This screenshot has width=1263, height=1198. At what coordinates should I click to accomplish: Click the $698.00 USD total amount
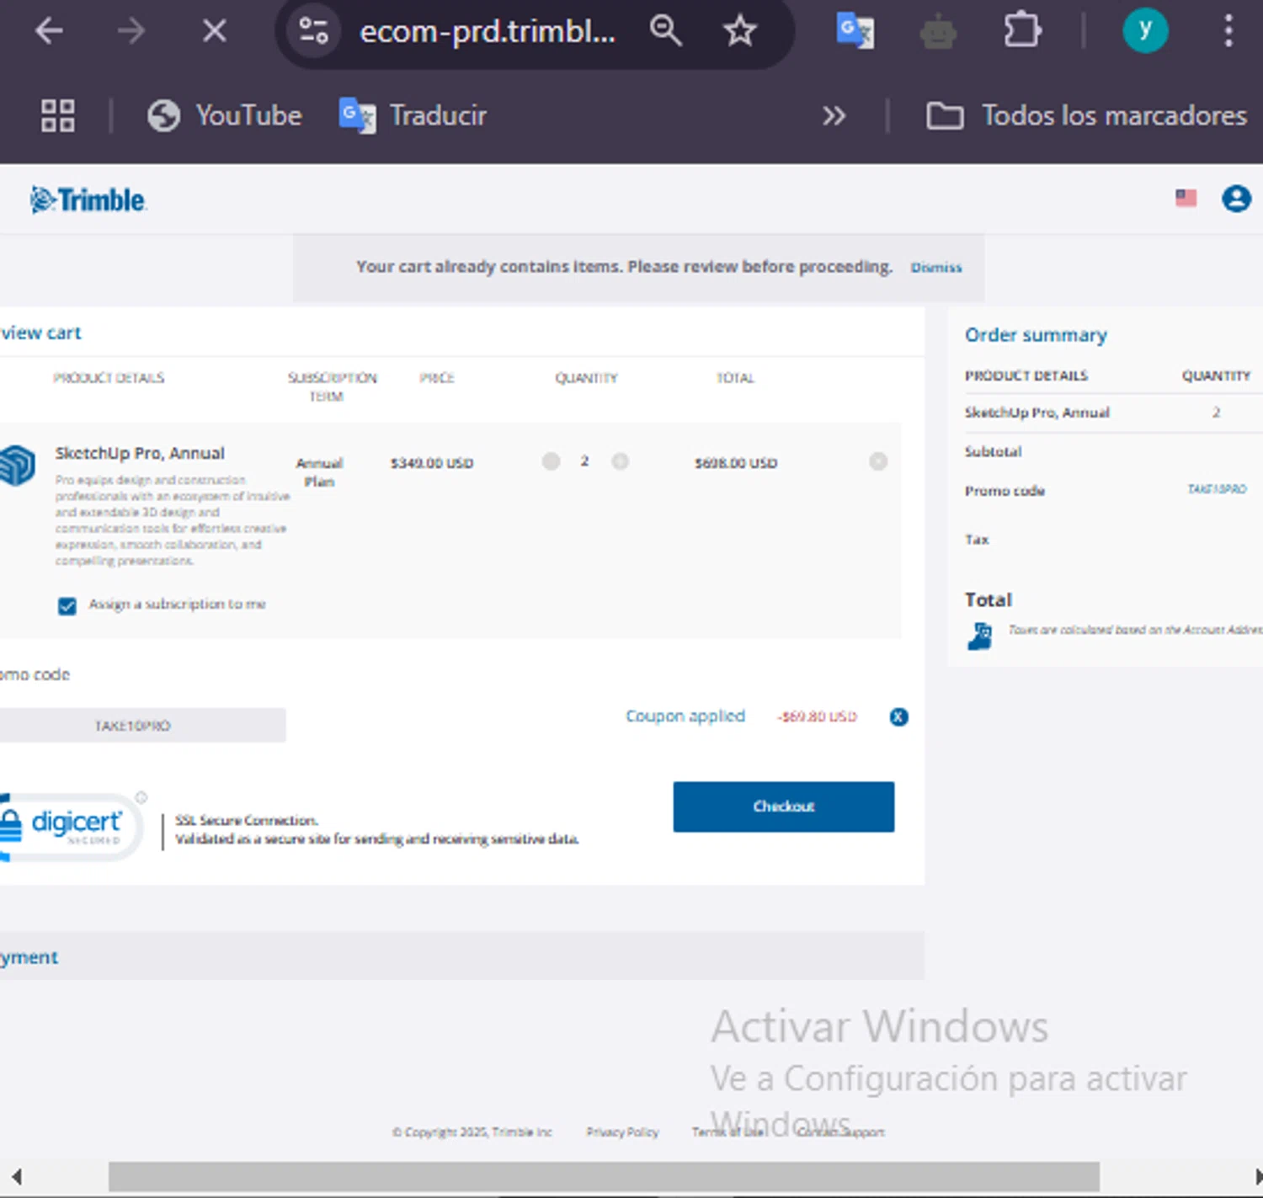click(736, 463)
